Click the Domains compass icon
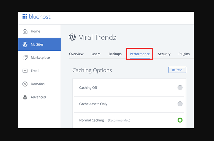 click(25, 84)
